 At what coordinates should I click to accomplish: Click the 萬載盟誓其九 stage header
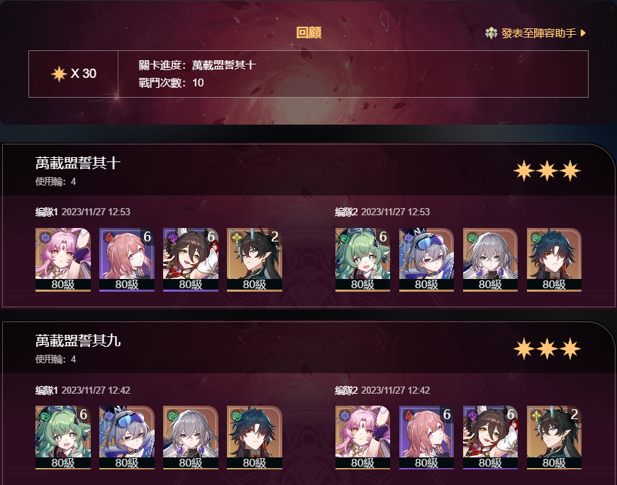78,341
